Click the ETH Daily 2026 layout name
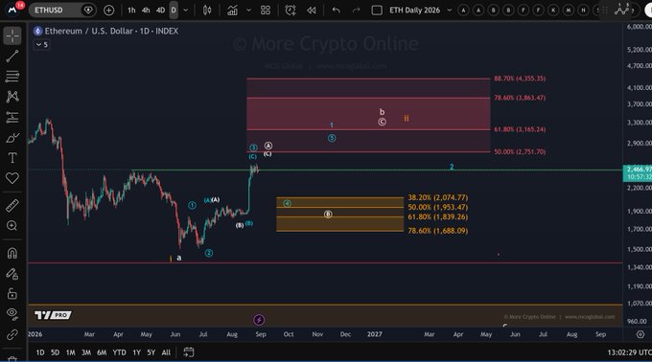 pos(414,10)
